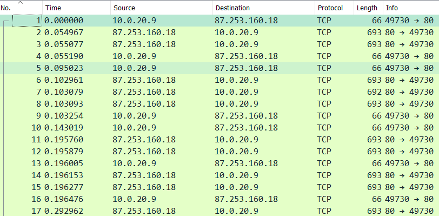
Task: Sort by the Length column header
Action: point(368,8)
